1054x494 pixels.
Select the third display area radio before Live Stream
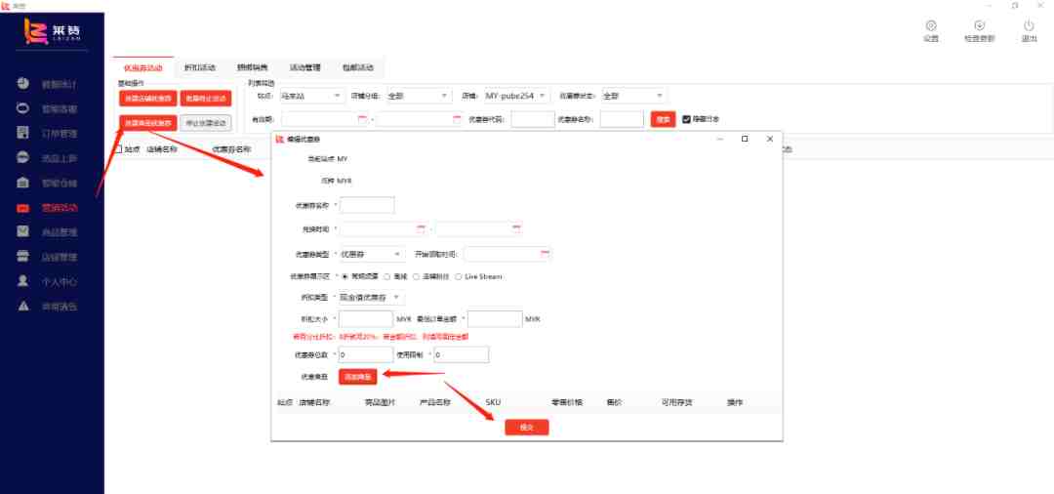[x=416, y=276]
